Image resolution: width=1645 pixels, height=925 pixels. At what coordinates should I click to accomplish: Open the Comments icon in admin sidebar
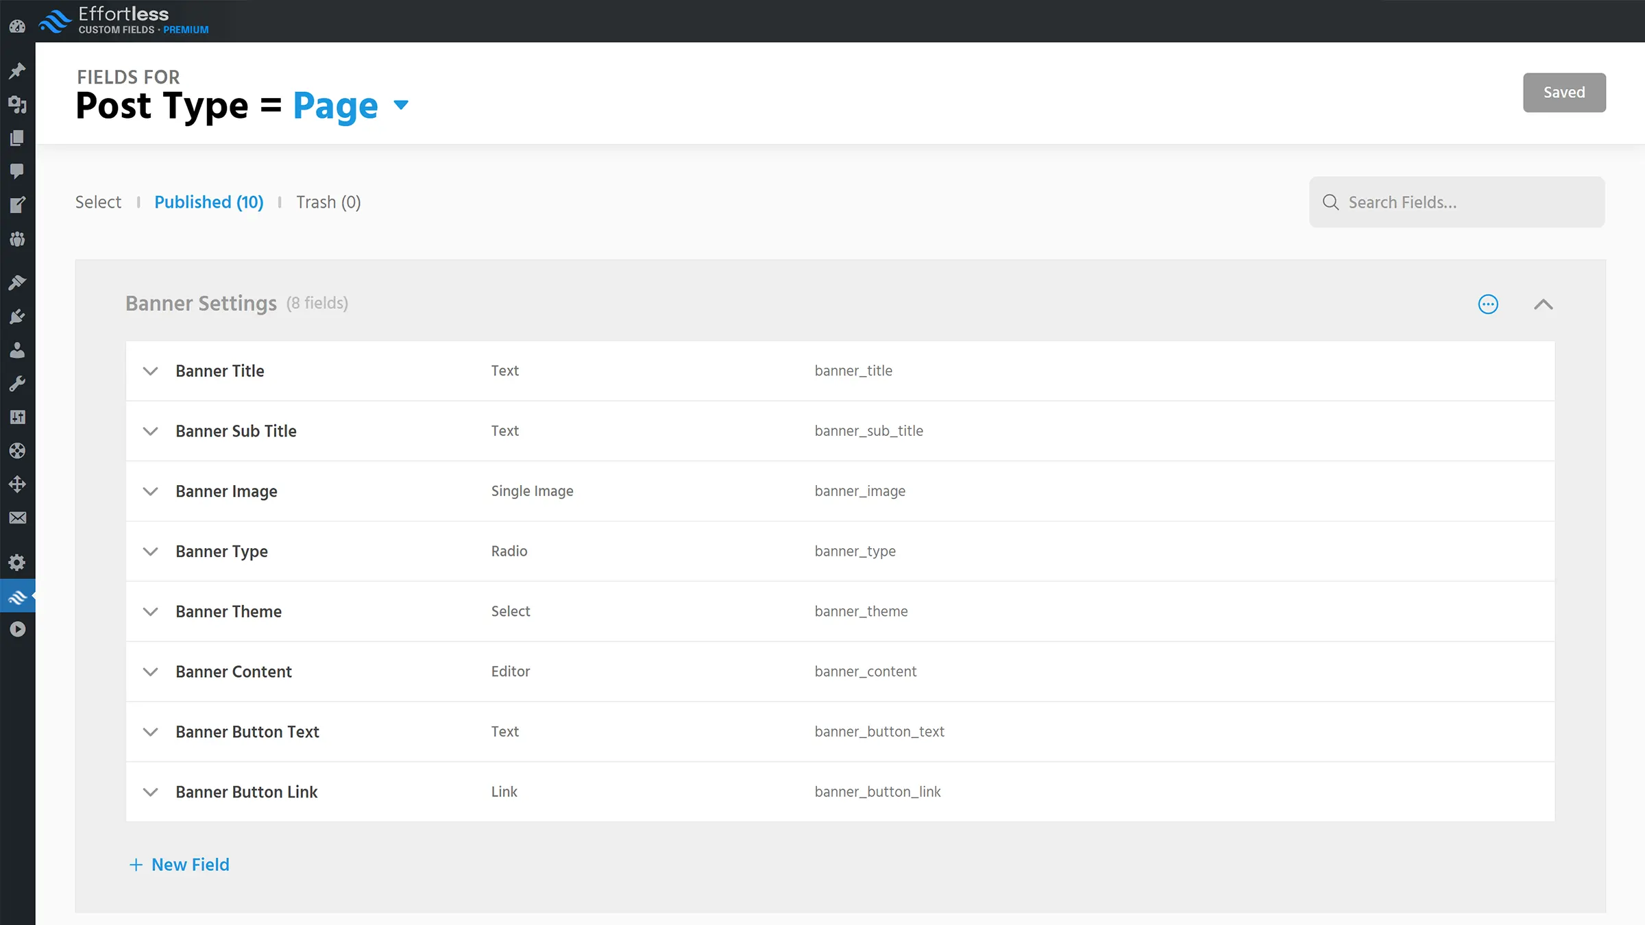17,171
